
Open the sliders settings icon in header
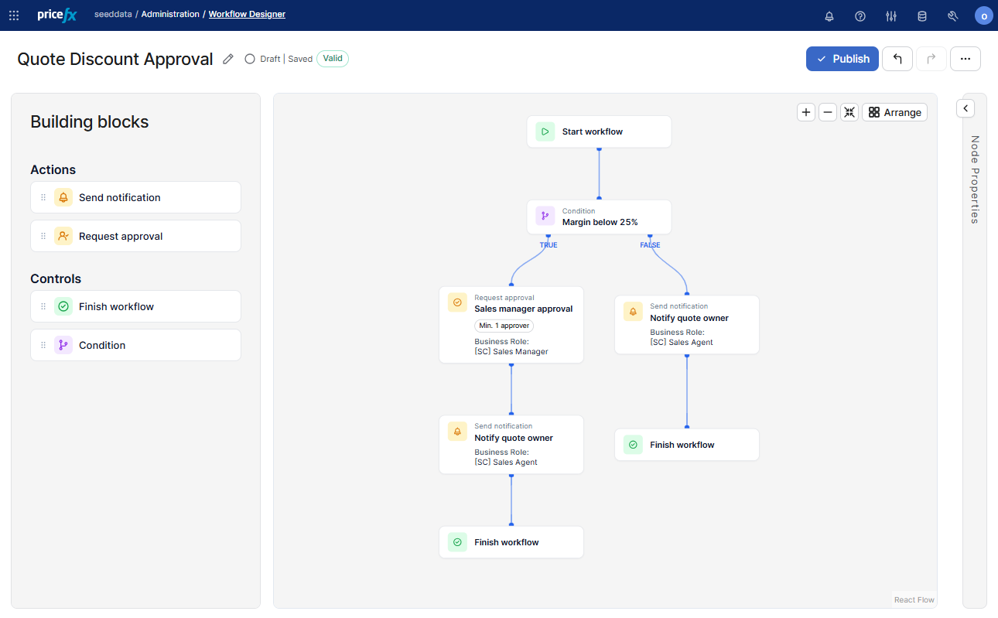[891, 15]
